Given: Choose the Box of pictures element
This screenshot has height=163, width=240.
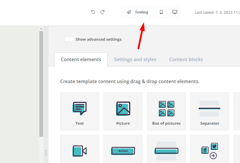Looking at the screenshot, I should 166,111.
